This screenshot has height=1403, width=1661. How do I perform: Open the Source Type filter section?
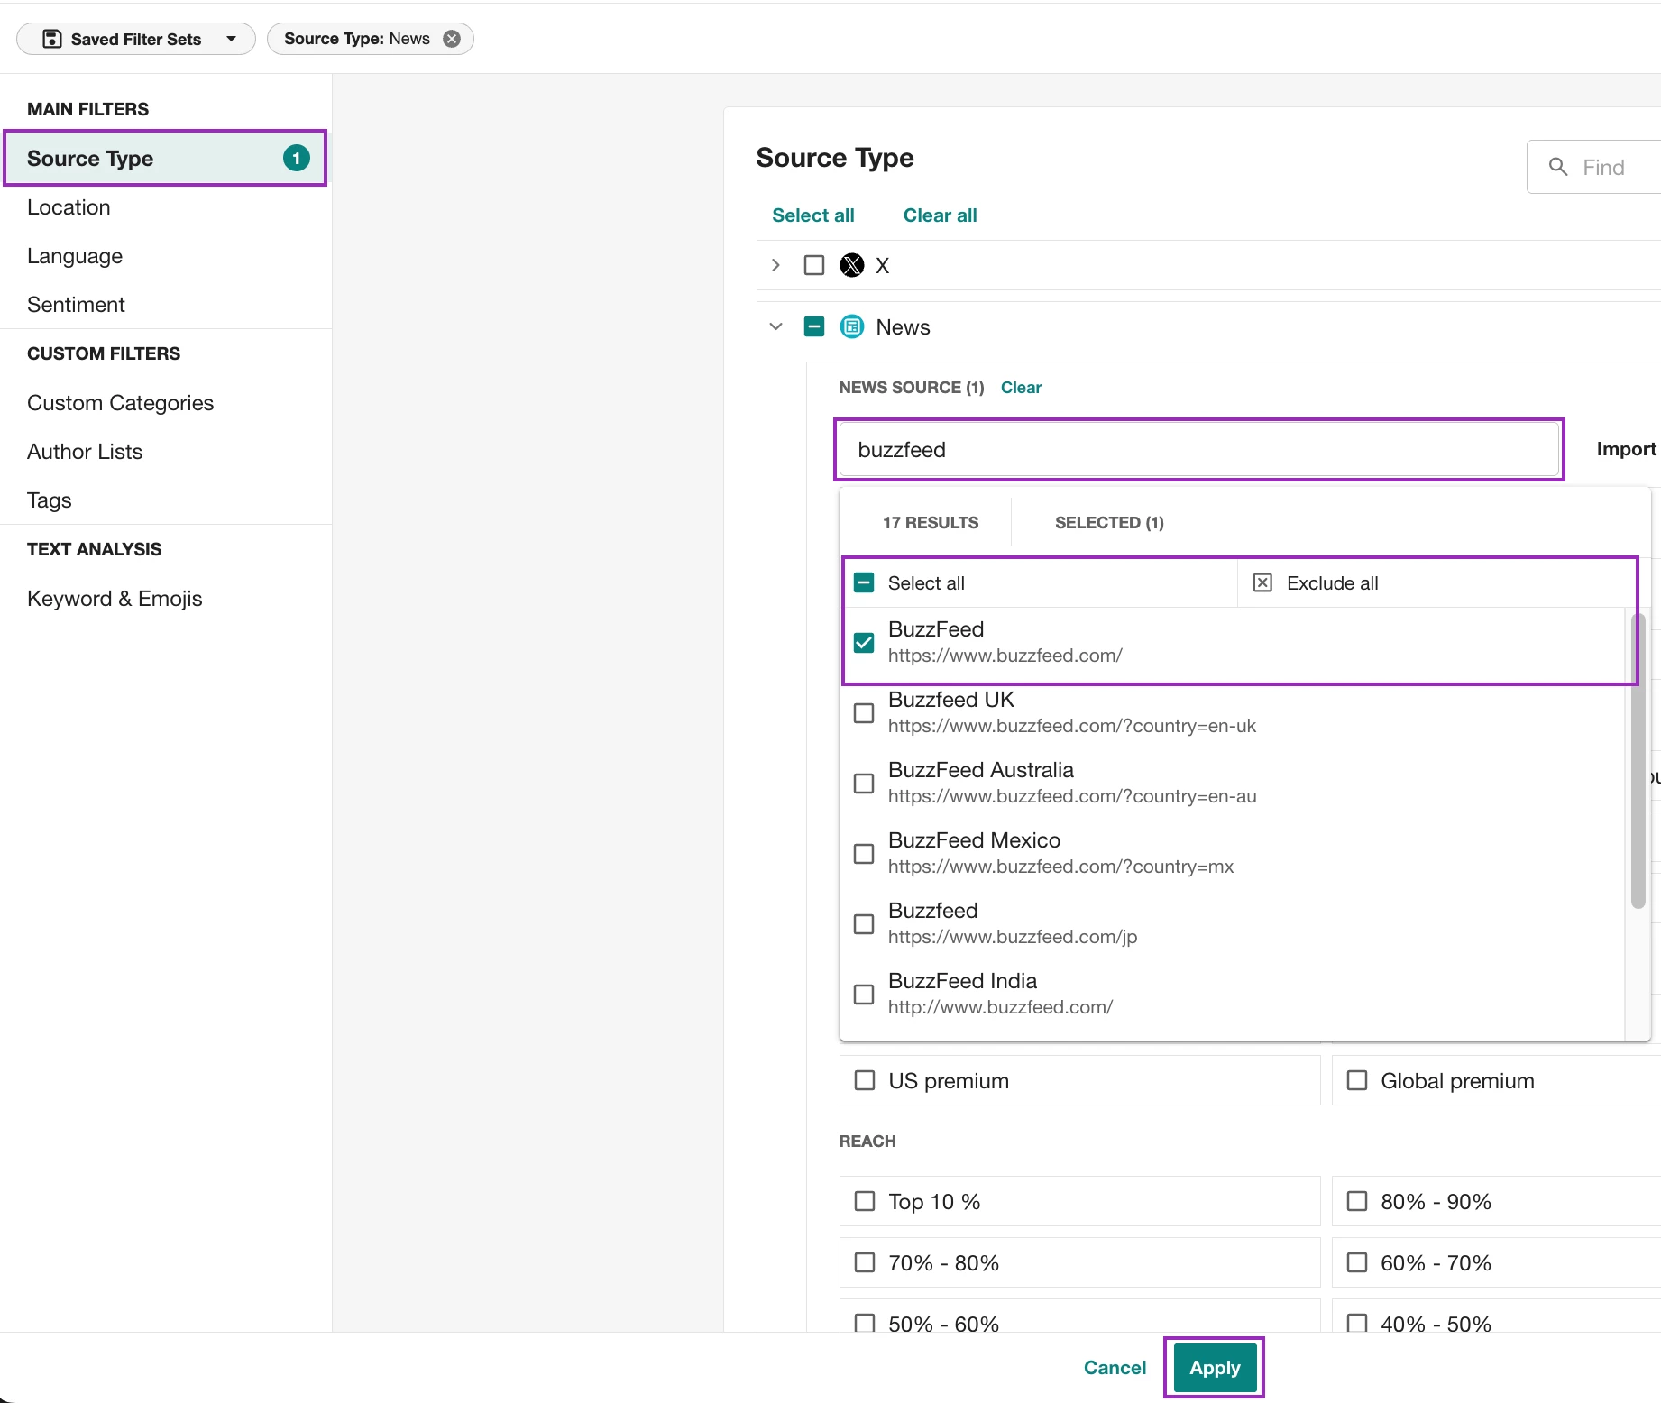click(x=165, y=159)
